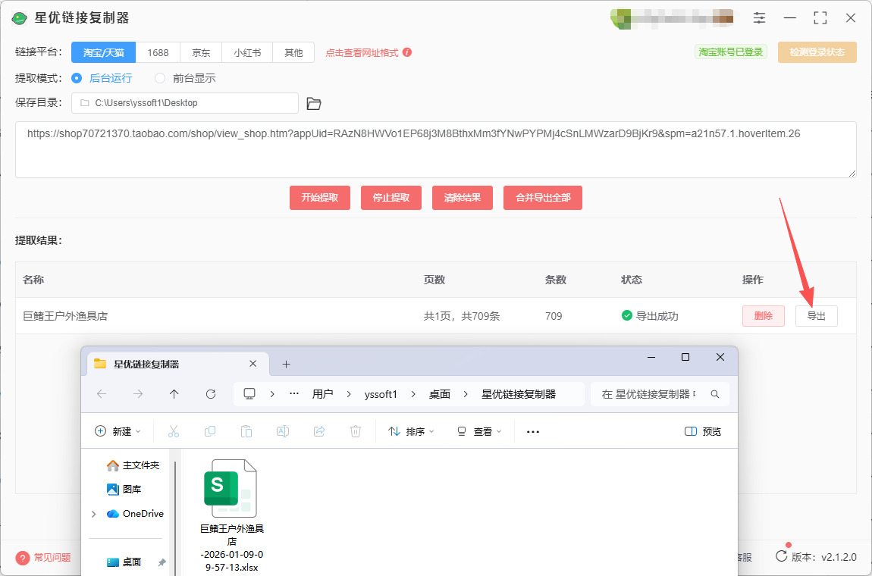
Task: Open the 新建 dropdown in Explorer
Action: pyautogui.click(x=118, y=431)
